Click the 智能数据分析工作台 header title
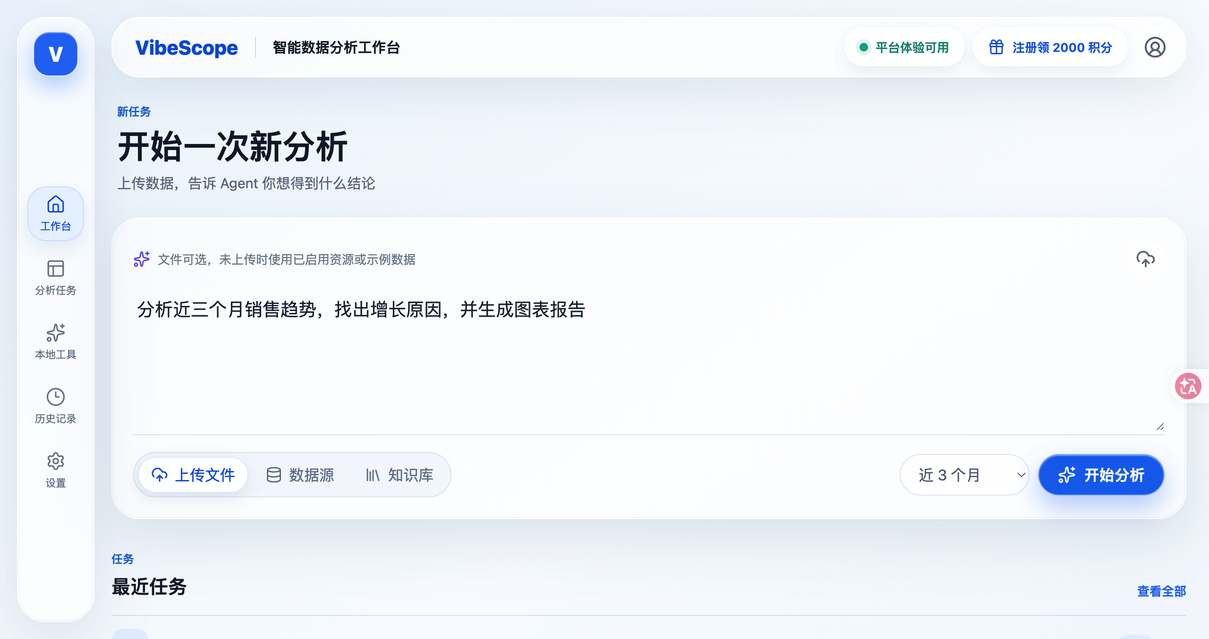 tap(336, 48)
